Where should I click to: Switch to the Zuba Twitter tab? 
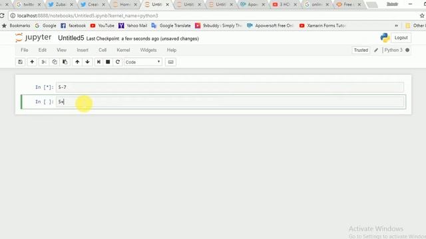click(x=61, y=5)
